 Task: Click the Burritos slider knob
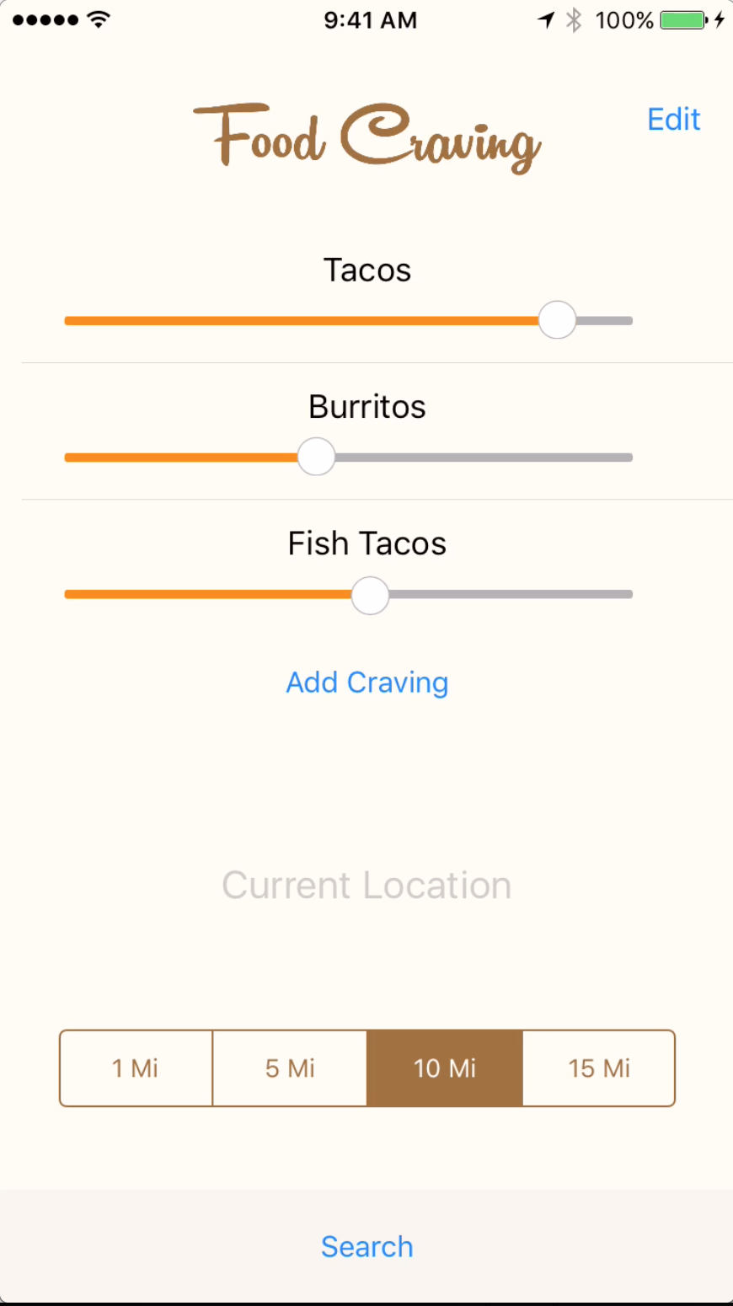point(317,457)
